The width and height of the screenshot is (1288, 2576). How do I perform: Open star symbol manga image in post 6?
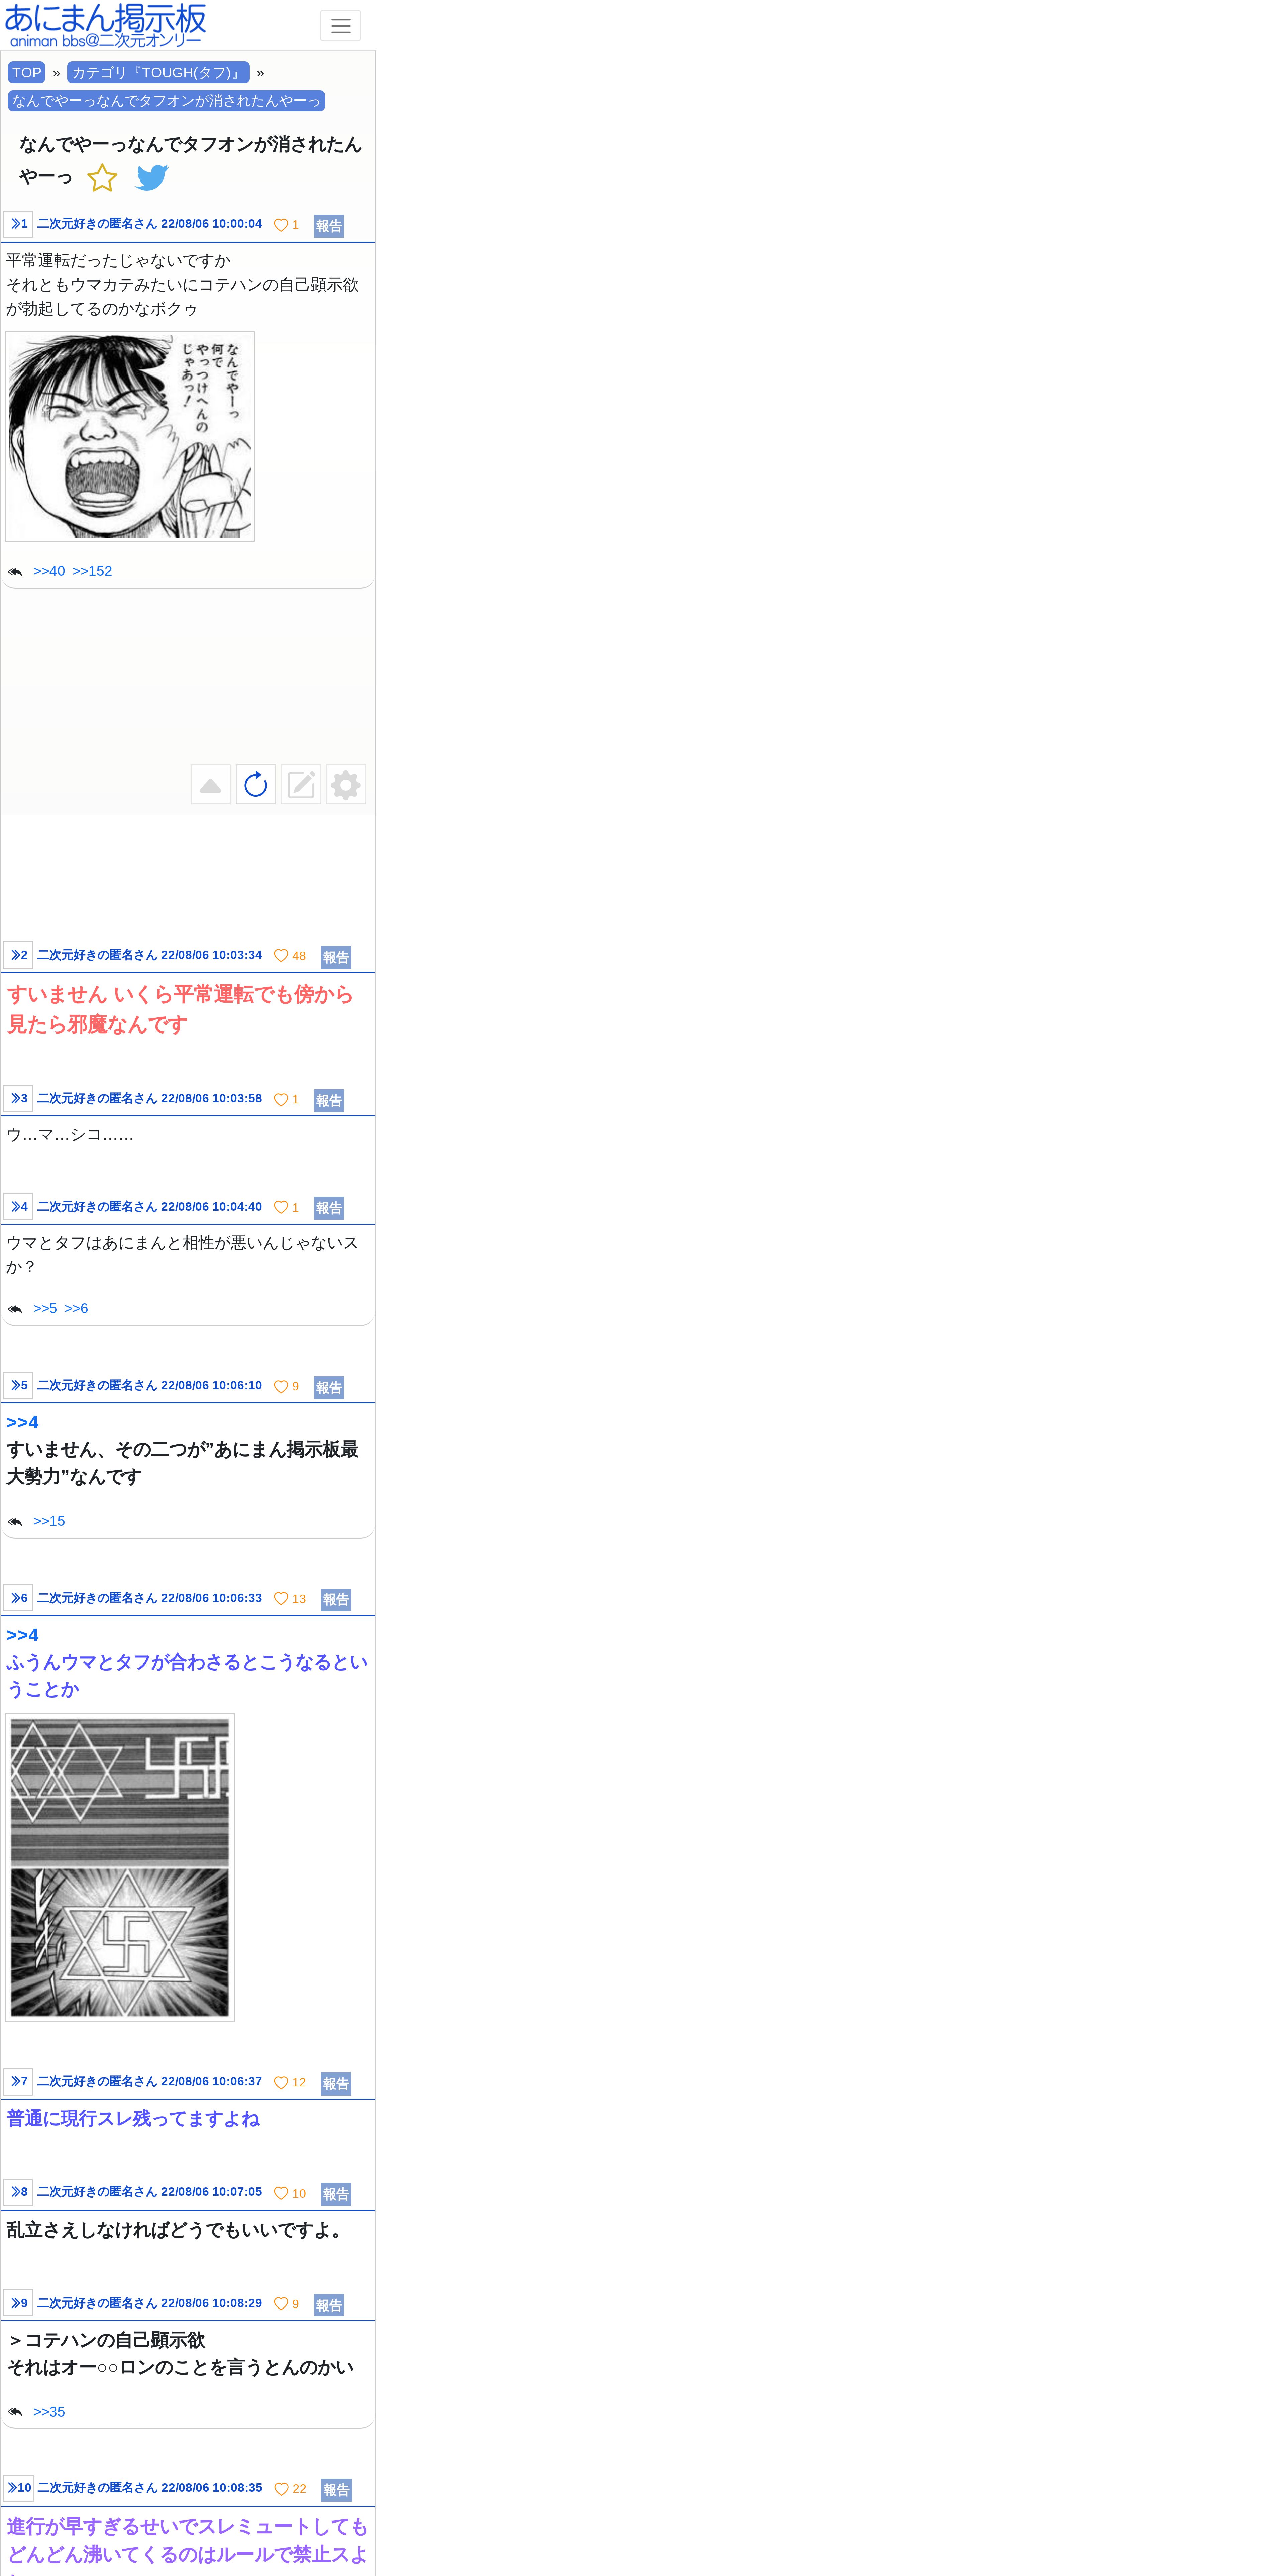120,1868
